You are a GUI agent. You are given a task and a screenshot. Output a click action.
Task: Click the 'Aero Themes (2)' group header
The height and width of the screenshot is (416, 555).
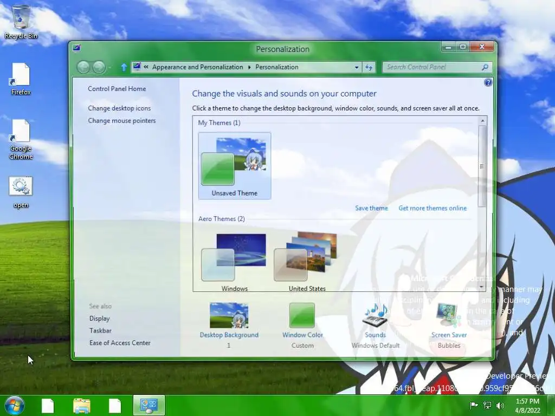[x=222, y=219]
